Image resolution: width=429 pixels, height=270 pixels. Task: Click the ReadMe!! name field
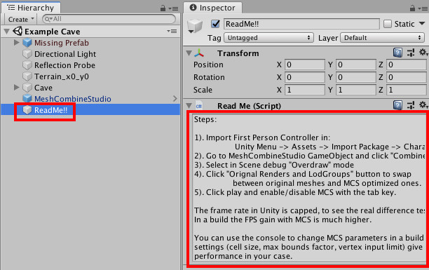[x=302, y=24]
